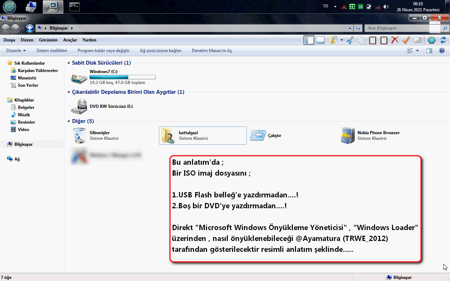Click the second clipboard icon beside the red X

384,40
